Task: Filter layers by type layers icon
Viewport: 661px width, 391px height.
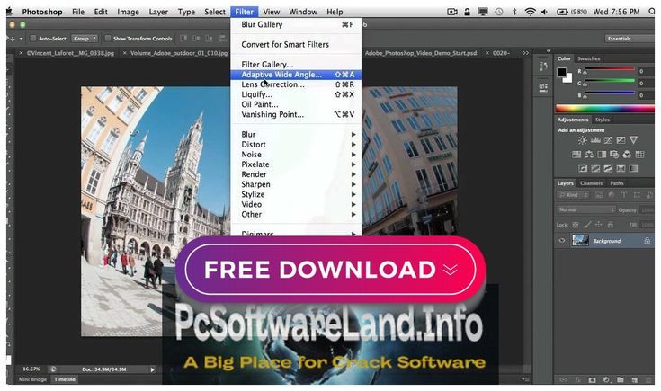Action: point(624,195)
